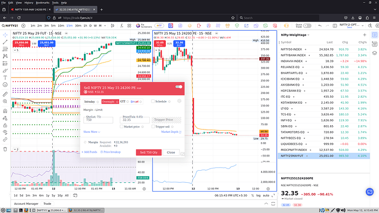Image resolution: width=379 pixels, height=213 pixels.
Task: Open the Bookmarks menu
Action: coord(42,3)
